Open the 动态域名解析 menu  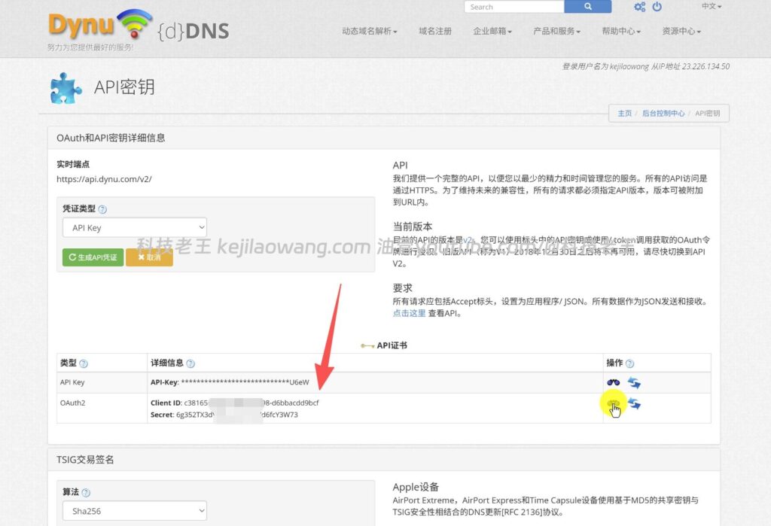[369, 32]
